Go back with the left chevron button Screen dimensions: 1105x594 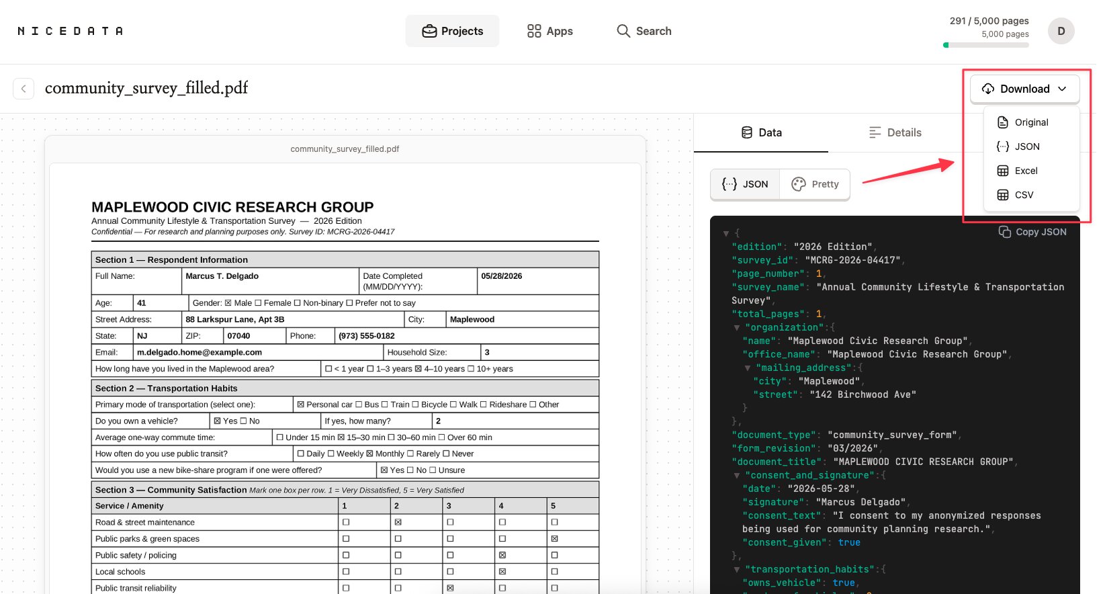click(24, 89)
